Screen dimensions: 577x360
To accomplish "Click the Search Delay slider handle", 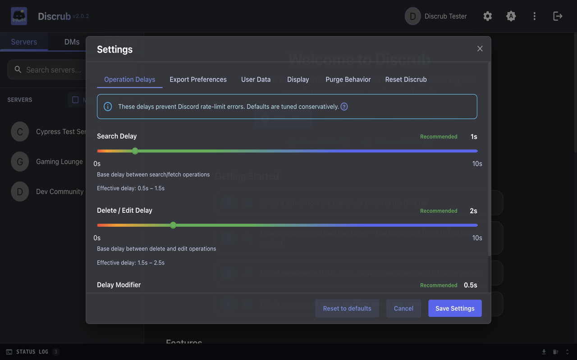I will [135, 151].
